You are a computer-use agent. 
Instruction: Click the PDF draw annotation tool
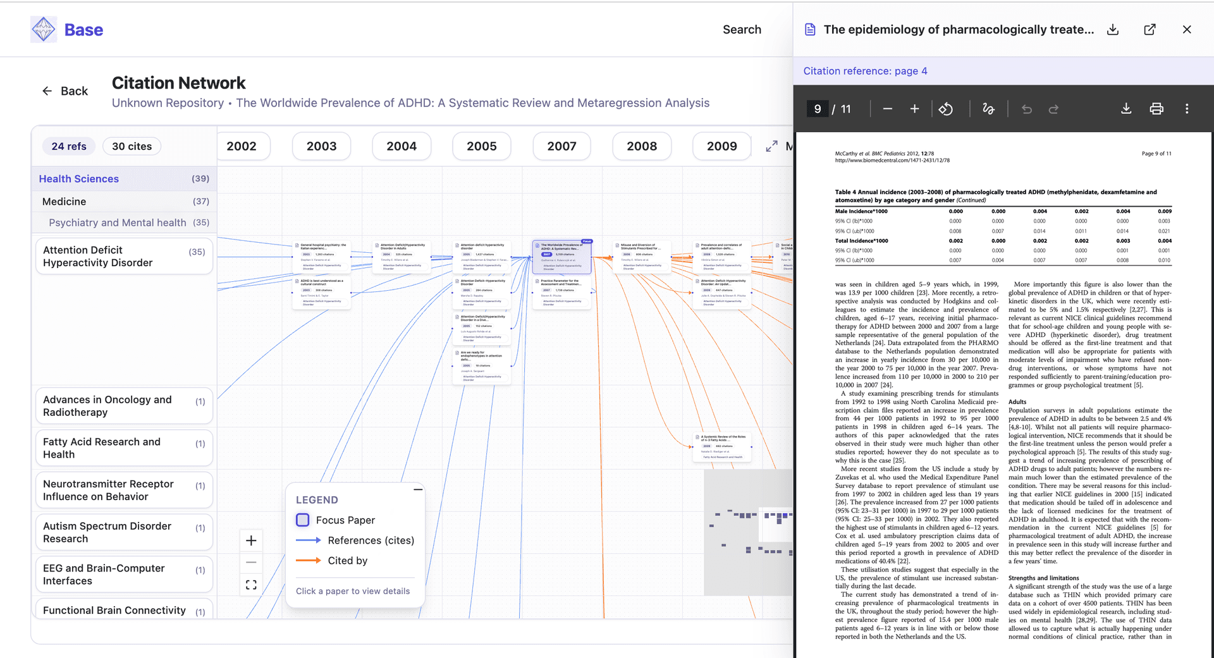(988, 109)
